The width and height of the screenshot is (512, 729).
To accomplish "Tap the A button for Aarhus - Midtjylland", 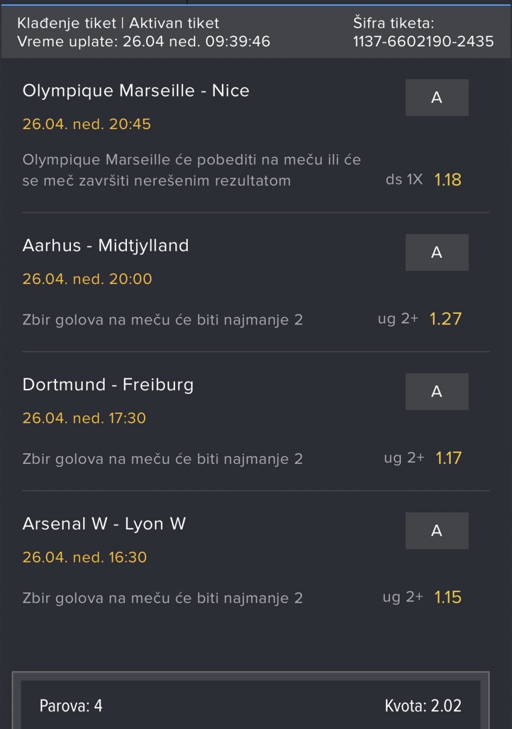I will (x=437, y=252).
